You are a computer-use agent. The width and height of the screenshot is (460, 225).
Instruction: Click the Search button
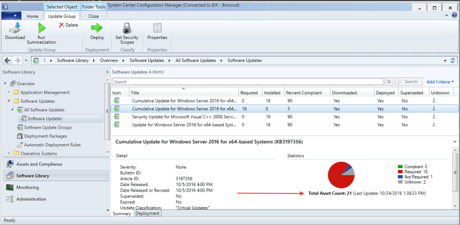pyautogui.click(x=409, y=82)
